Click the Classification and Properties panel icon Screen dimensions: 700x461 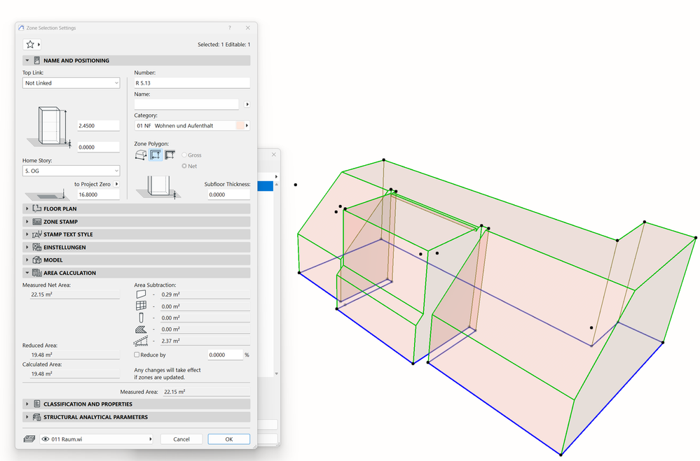click(x=37, y=404)
